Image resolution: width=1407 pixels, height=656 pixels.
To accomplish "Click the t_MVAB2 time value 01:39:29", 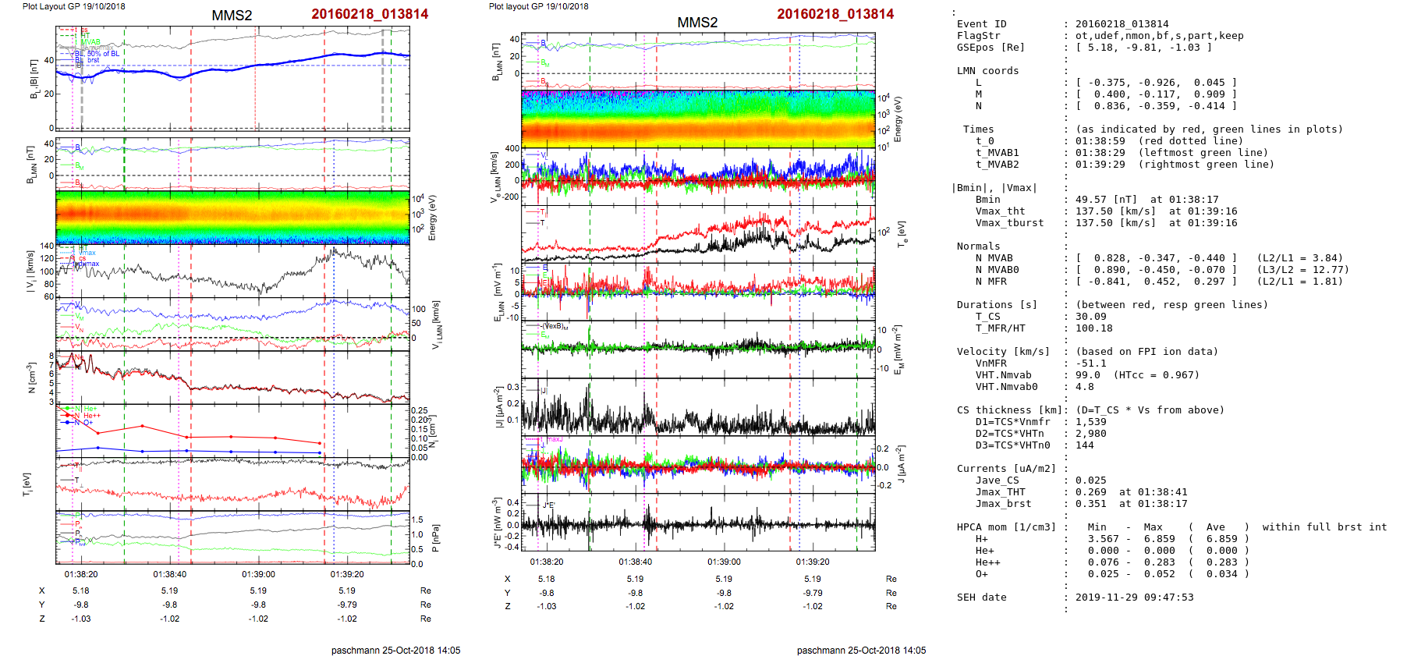I will point(1100,165).
